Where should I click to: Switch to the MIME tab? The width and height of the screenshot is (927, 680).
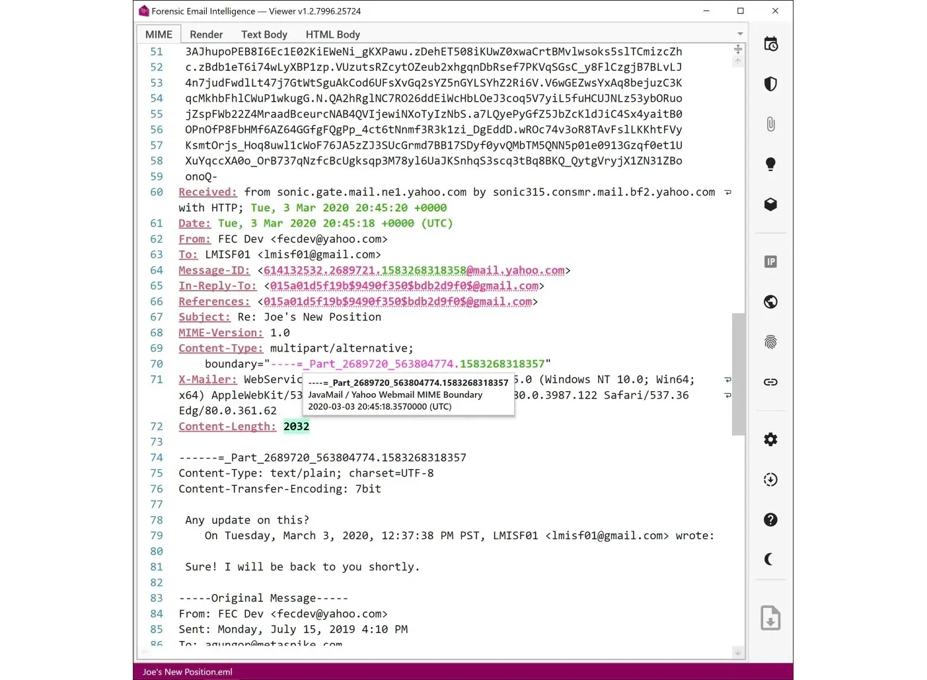click(159, 34)
